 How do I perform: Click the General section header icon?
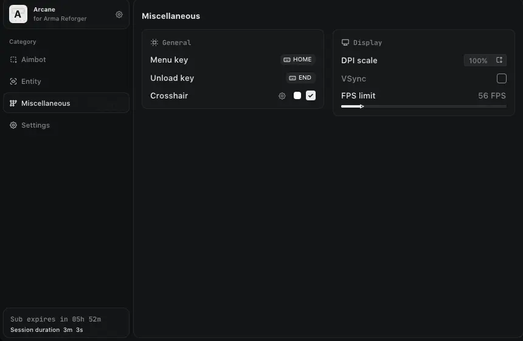click(x=154, y=43)
